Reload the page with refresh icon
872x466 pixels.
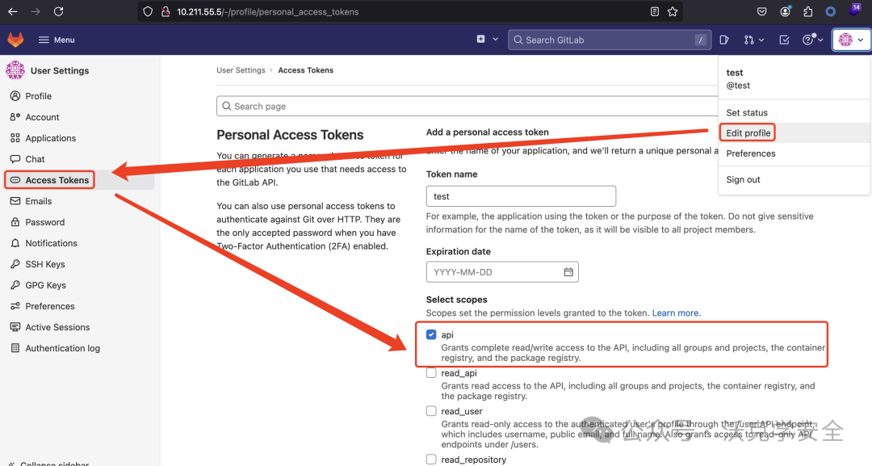pyautogui.click(x=58, y=11)
